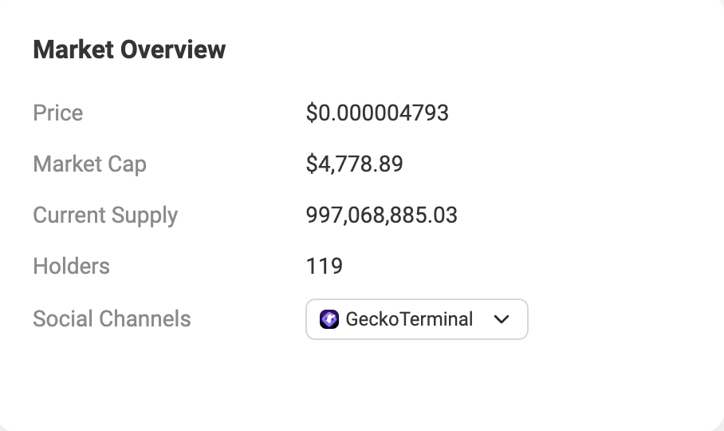Click the word Overview in heading
Viewport: 724px width, 431px height.
pos(173,49)
